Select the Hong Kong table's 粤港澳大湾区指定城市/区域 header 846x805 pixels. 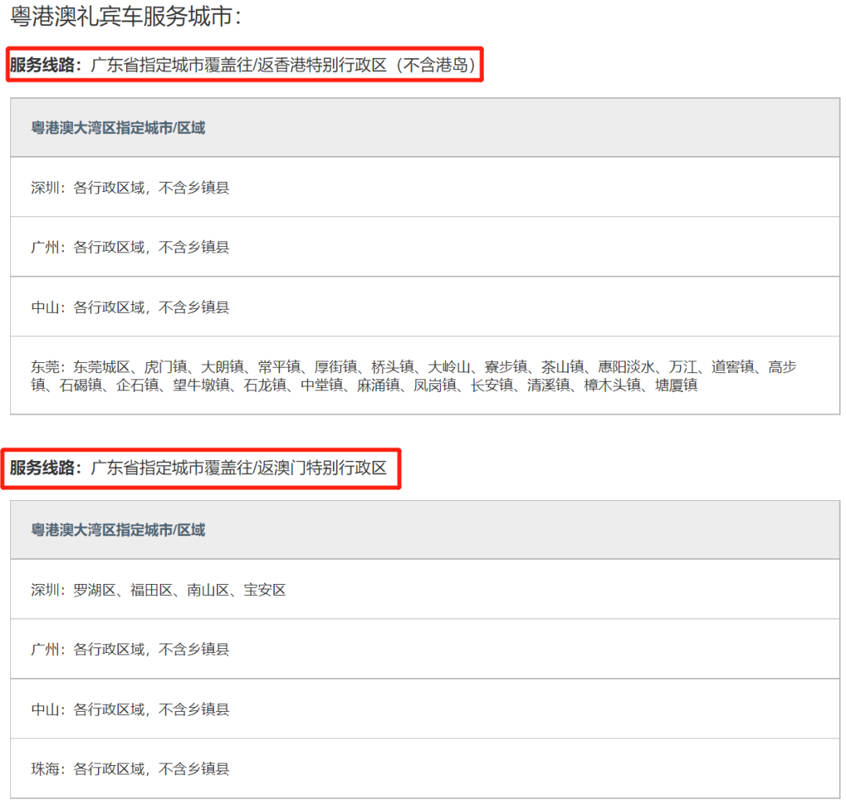tap(118, 128)
